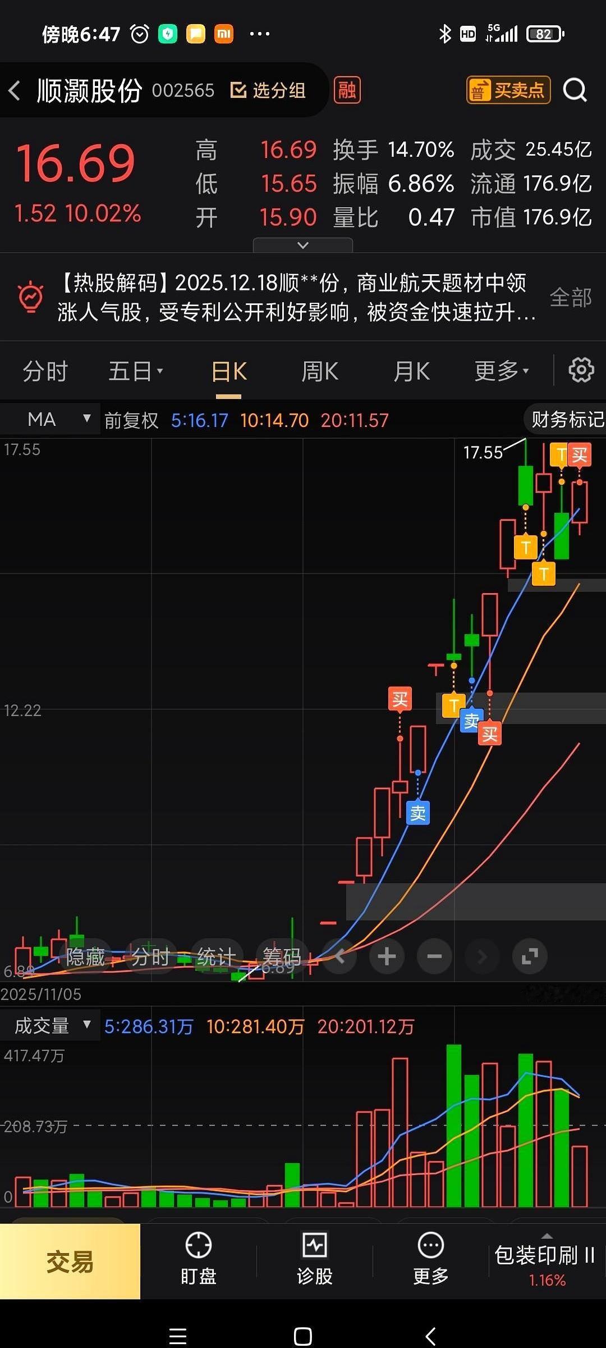This screenshot has width=606, height=1348.
Task: Tap the 融 margin trading badge
Action: point(347,90)
